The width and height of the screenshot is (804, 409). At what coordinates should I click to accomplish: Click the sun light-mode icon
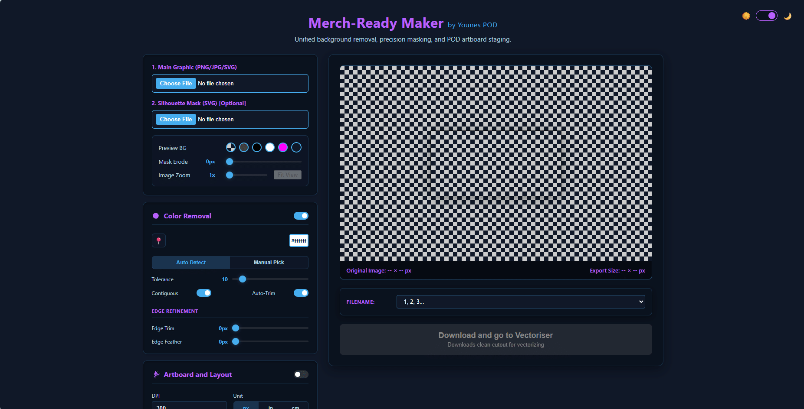click(746, 16)
